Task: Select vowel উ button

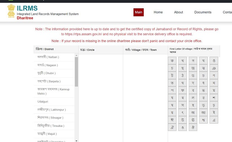Action: 183,120
